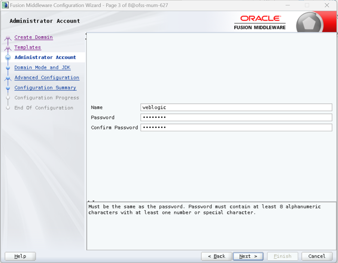Click the step marker beside Domain Mode and JDK
The width and height of the screenshot is (338, 263).
(8, 68)
